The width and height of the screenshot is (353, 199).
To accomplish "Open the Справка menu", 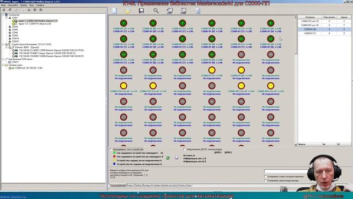I will 40,5.
